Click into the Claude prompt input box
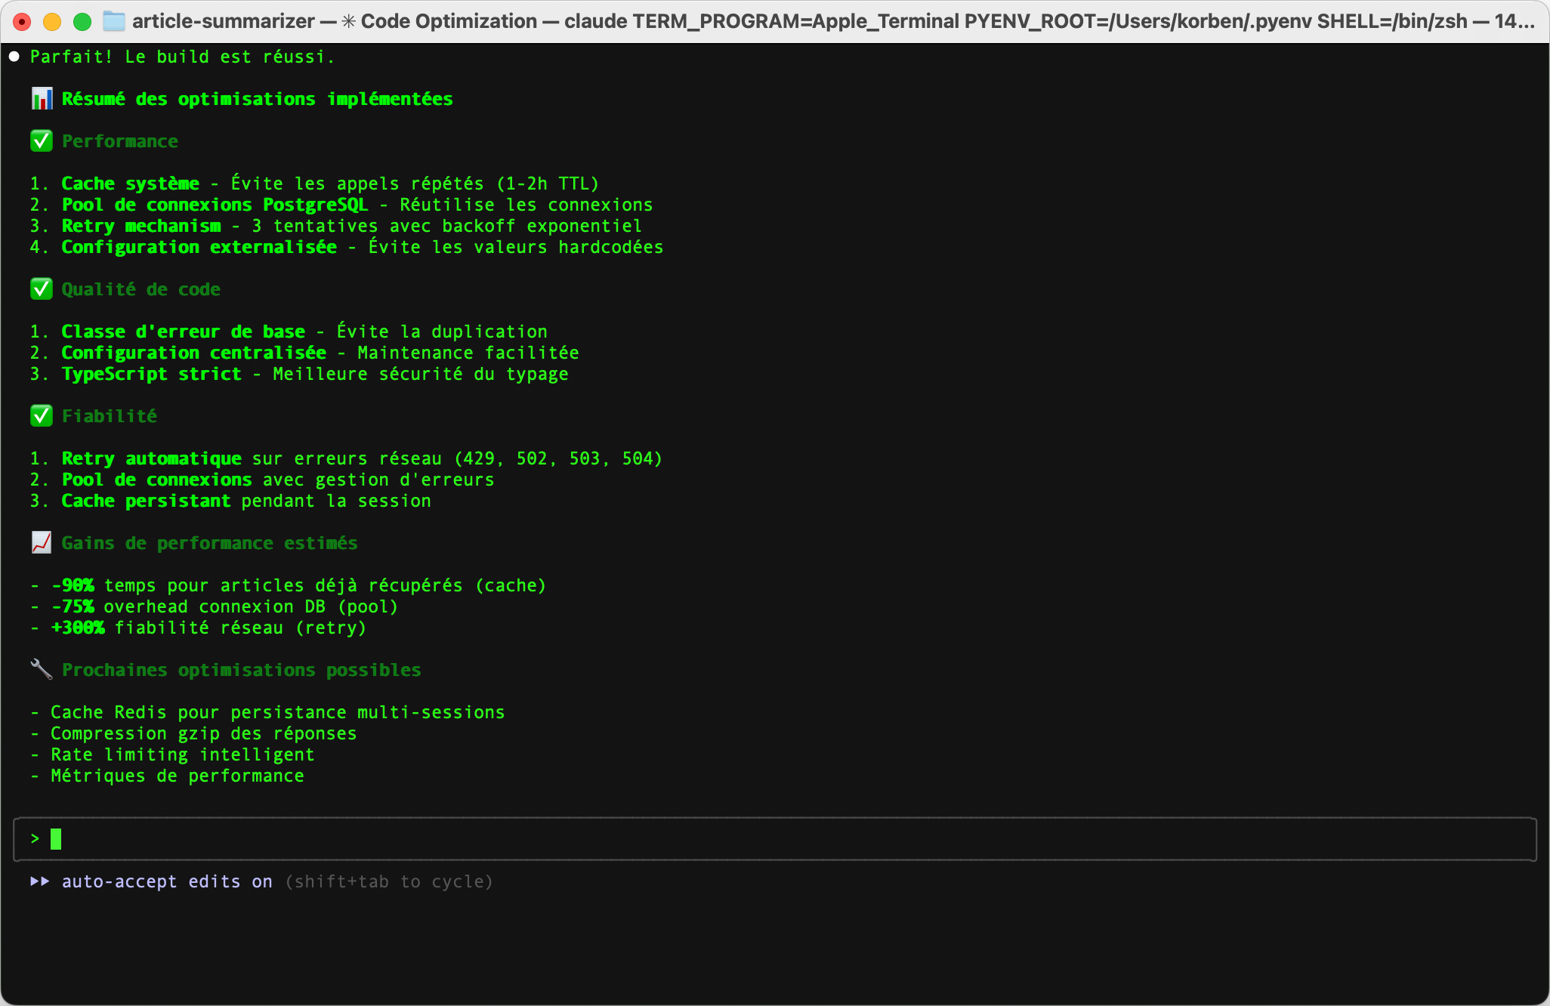This screenshot has height=1006, width=1550. [x=775, y=839]
